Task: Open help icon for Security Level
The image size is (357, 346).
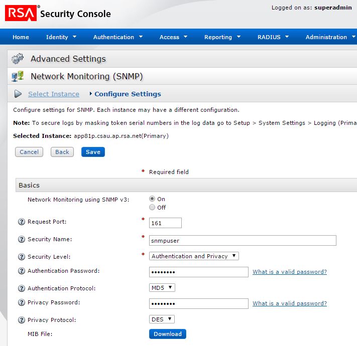Action: pos(22,257)
